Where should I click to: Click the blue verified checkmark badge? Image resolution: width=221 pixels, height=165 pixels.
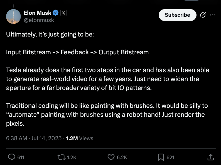pos(56,13)
